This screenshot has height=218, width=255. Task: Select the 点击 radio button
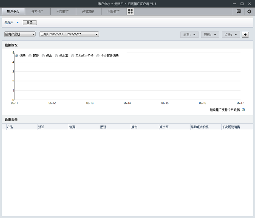tap(43, 56)
